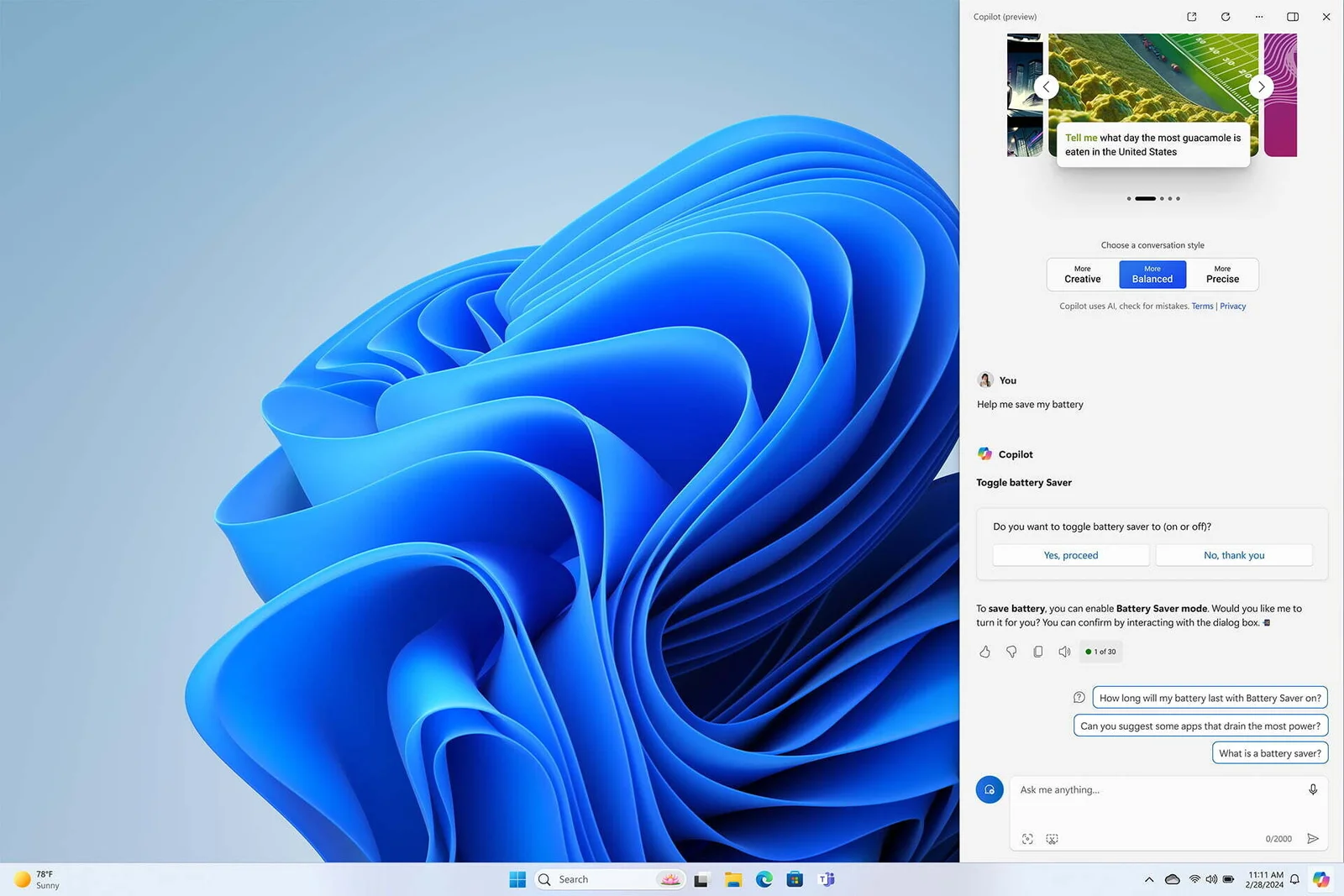
Task: Read the response aloud with the speaker icon
Action: coord(1064,652)
